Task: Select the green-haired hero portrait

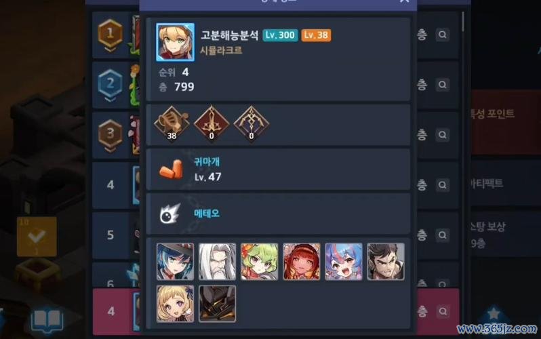Action: pyautogui.click(x=260, y=261)
